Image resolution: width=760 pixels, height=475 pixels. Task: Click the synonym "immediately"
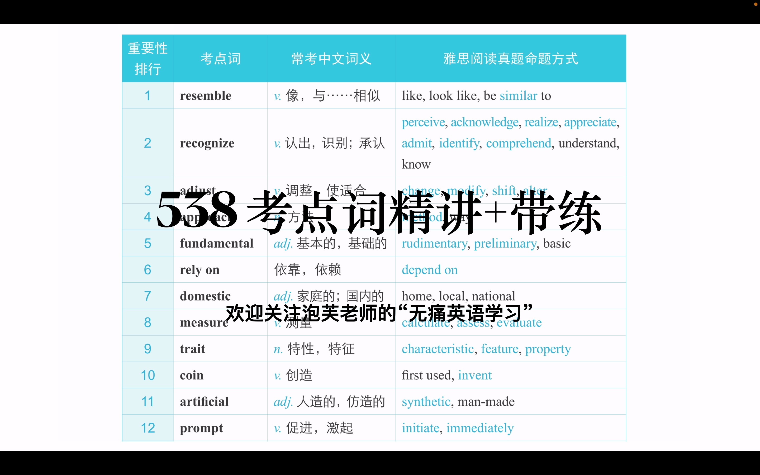click(480, 428)
